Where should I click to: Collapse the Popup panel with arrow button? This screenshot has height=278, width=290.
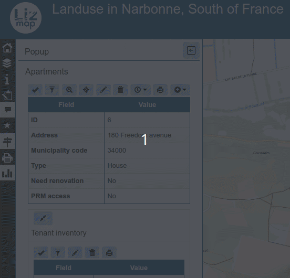point(191,50)
